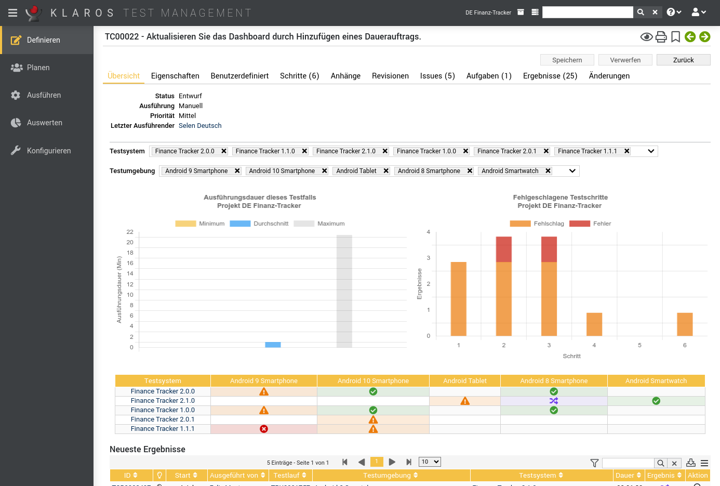Open the Anhänge tab
720x486 pixels.
tap(345, 76)
